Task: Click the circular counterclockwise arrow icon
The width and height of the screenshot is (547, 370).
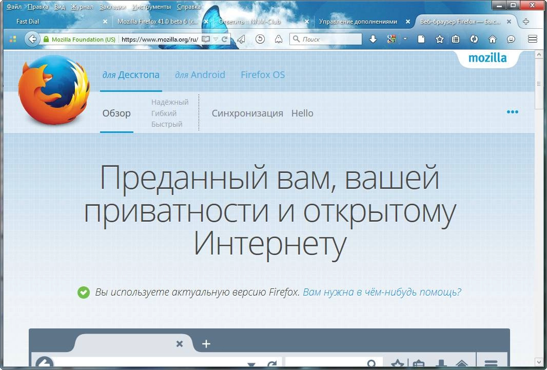Action: [x=260, y=39]
